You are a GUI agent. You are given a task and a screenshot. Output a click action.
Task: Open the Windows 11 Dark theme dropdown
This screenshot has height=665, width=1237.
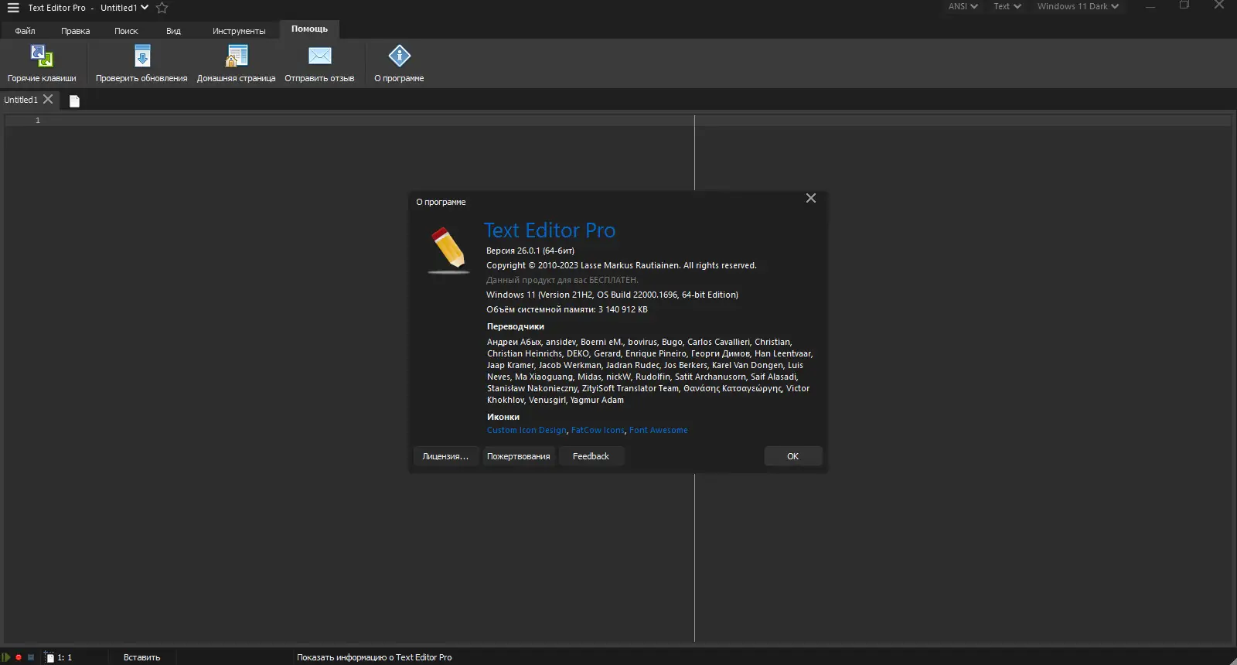(x=1078, y=6)
